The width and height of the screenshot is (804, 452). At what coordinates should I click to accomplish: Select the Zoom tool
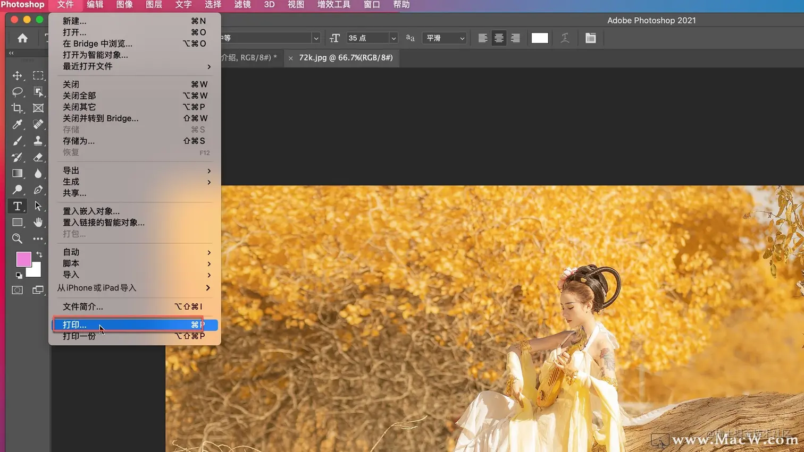(17, 238)
